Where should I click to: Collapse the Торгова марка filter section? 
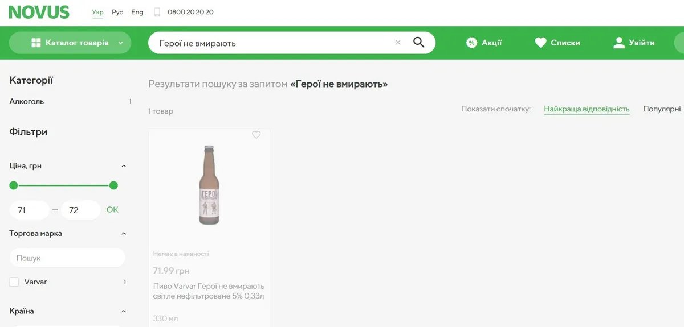click(124, 234)
